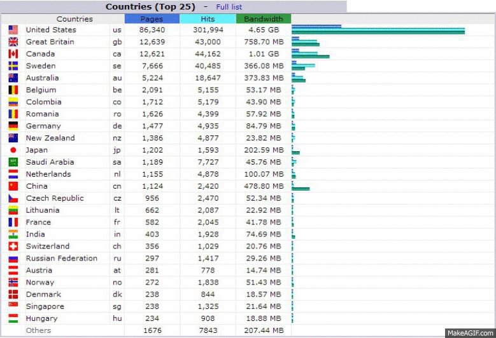Click the Others row label
496x338 pixels.
point(38,330)
